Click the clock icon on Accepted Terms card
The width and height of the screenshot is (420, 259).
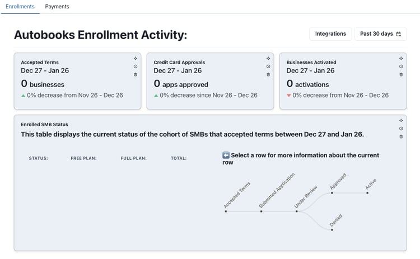click(x=136, y=66)
